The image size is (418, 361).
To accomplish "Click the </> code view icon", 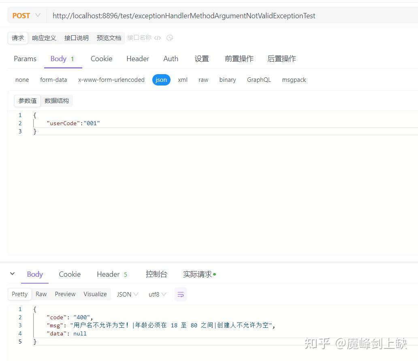I will [158, 38].
